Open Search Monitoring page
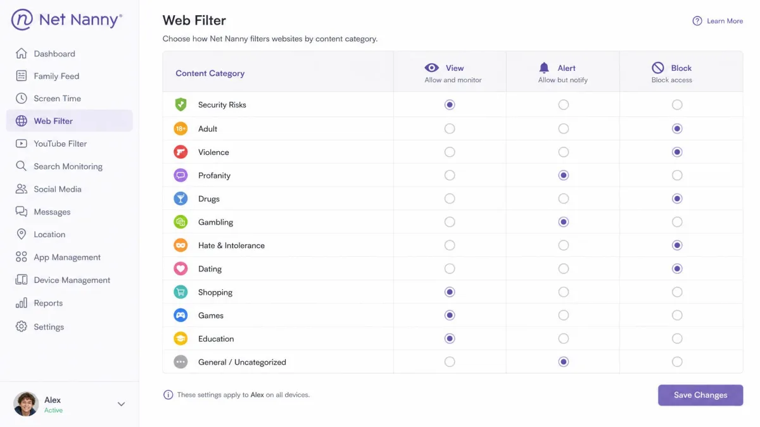This screenshot has width=760, height=427. (70, 166)
